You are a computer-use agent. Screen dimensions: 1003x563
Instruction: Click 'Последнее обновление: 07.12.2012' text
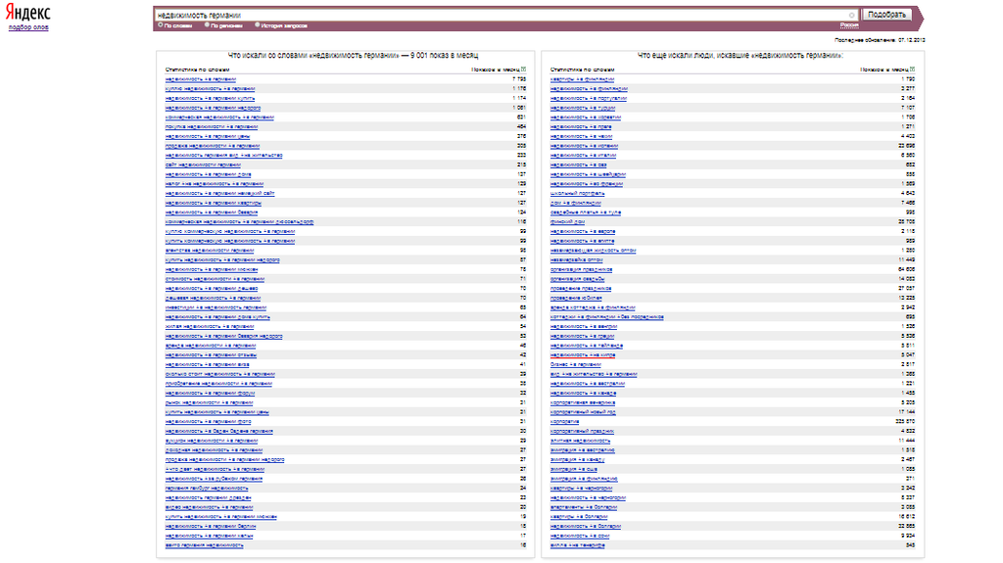[880, 40]
